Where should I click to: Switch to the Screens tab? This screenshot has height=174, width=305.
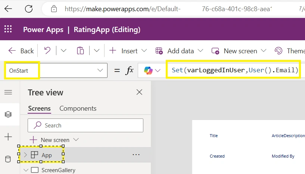point(39,108)
